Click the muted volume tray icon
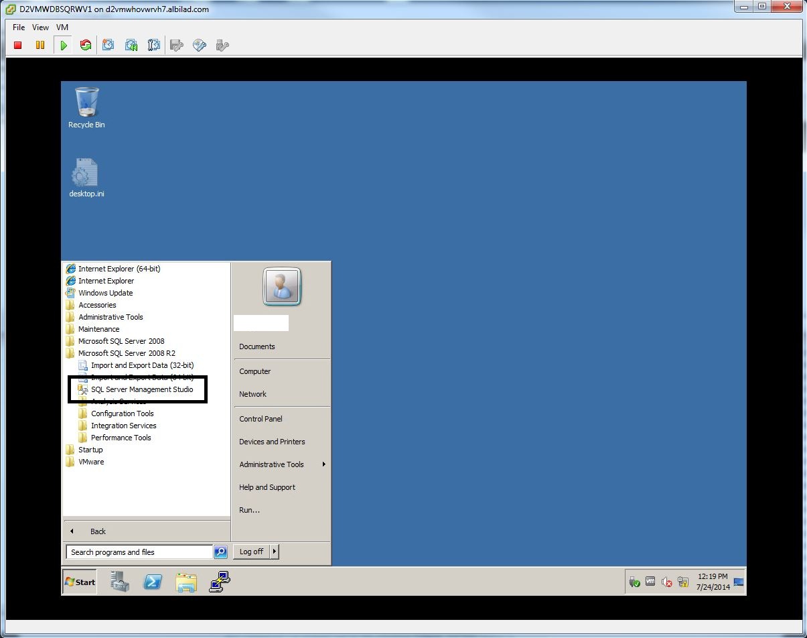This screenshot has height=638, width=807. pos(666,582)
